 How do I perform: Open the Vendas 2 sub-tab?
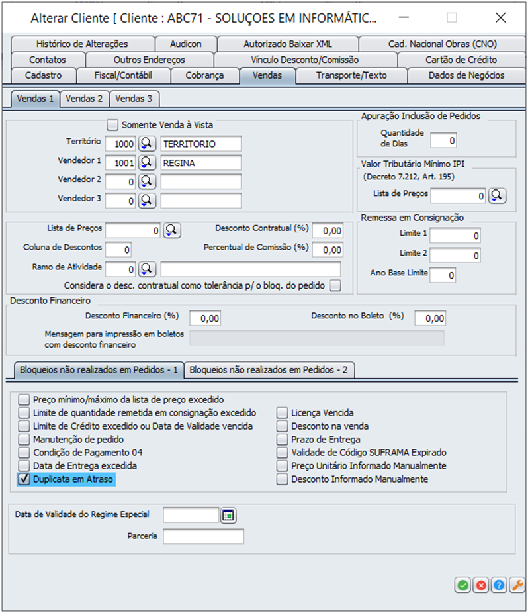pos(85,99)
